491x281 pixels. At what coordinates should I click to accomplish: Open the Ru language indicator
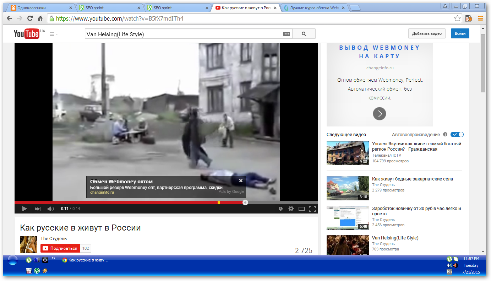[x=449, y=272]
